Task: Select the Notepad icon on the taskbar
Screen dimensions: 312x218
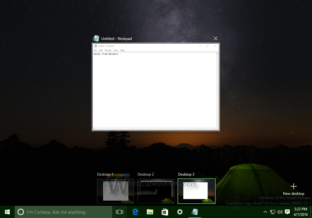Action: (195, 212)
